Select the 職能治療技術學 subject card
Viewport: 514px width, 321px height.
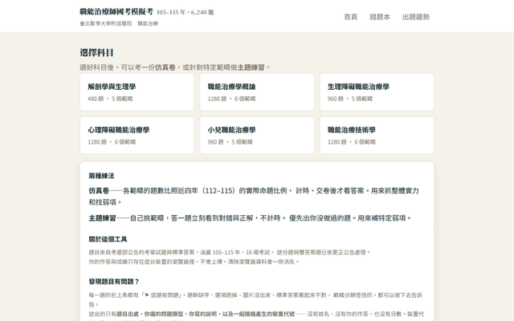pos(377,135)
